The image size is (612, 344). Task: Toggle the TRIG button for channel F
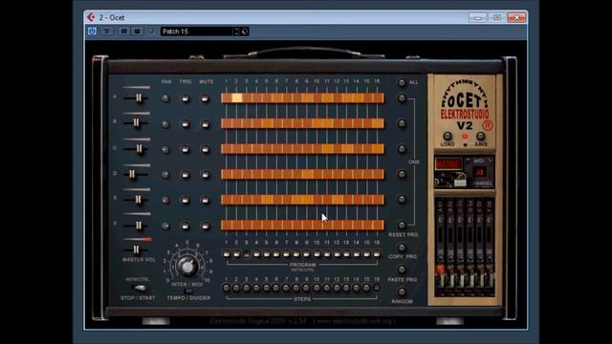tap(185, 226)
